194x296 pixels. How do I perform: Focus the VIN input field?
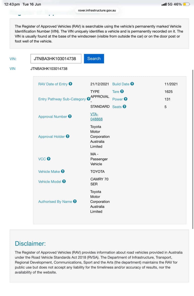point(56,58)
